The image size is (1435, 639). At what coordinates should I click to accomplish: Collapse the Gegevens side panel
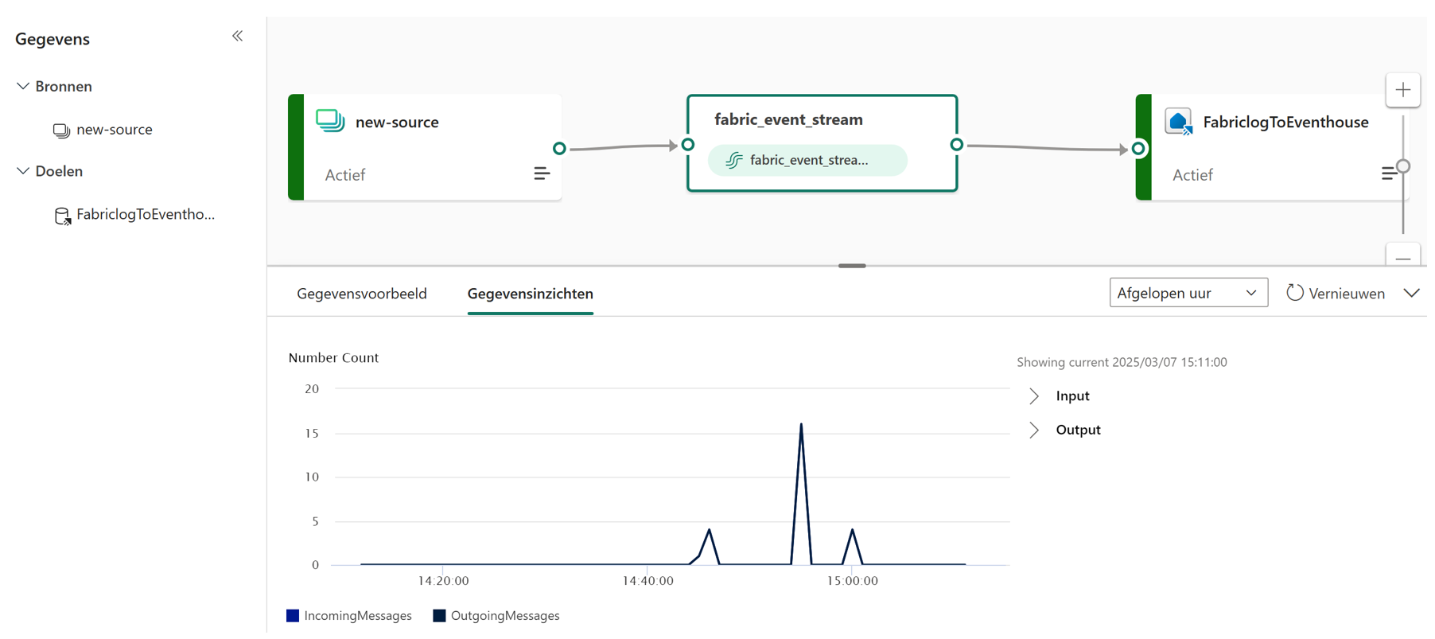pos(237,36)
